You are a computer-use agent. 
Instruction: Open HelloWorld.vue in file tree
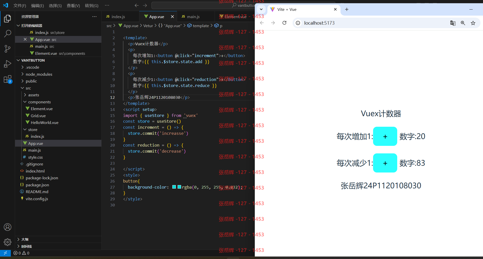(x=45, y=122)
